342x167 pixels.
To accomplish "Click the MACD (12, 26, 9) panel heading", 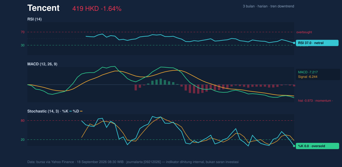I will point(42,64).
